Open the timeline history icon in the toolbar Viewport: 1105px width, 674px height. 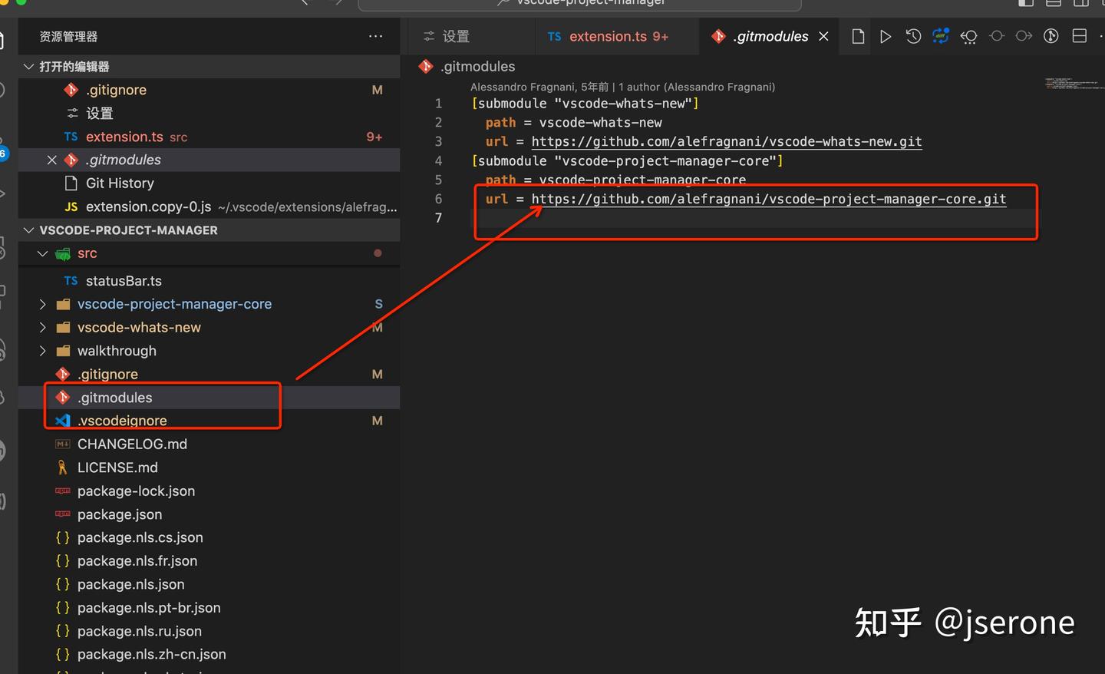(x=913, y=35)
